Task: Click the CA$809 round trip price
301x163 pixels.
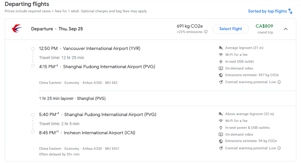Action: (264, 26)
